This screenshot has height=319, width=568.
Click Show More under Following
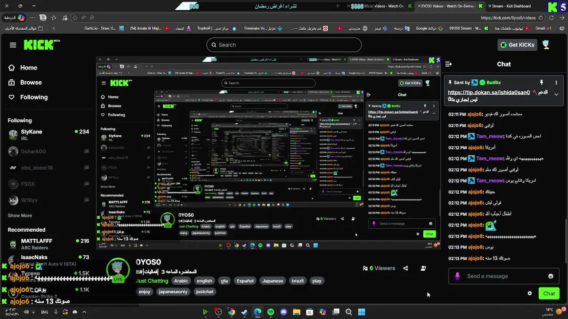(20, 215)
